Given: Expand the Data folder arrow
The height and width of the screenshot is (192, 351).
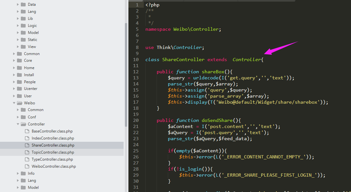Looking at the screenshot, I should (x=18, y=4).
